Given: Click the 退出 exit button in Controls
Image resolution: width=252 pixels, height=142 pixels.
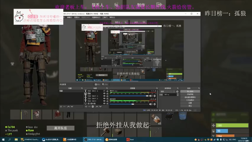Looking at the screenshot, I should tap(190, 106).
